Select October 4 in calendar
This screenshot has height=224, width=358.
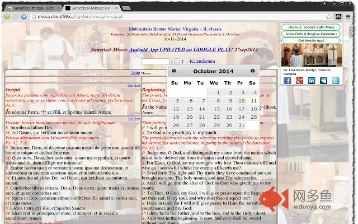tap(252, 92)
